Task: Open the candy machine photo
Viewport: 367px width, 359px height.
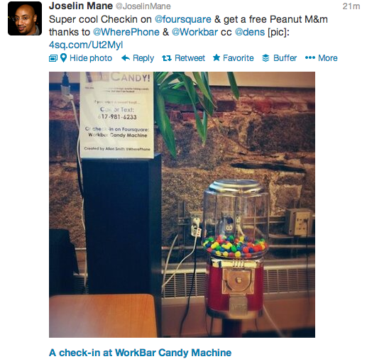Action: [x=182, y=204]
